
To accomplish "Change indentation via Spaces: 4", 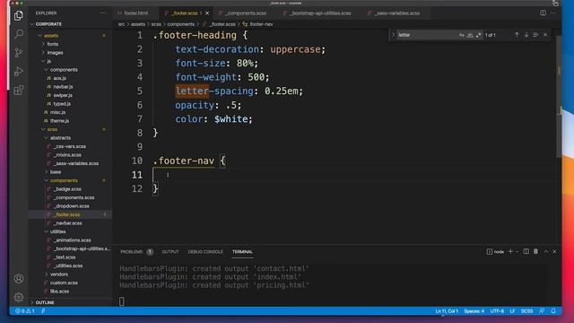I will coord(474,311).
